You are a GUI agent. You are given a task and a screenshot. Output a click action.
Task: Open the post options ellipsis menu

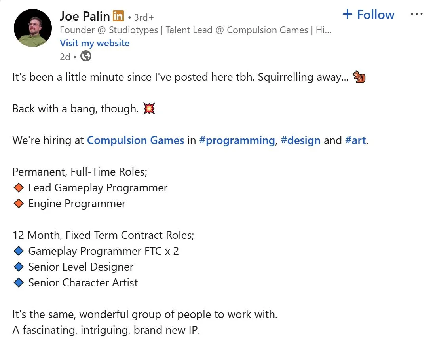click(417, 14)
